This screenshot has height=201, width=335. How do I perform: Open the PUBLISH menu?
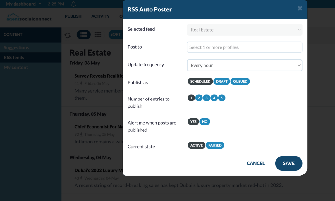73,16
